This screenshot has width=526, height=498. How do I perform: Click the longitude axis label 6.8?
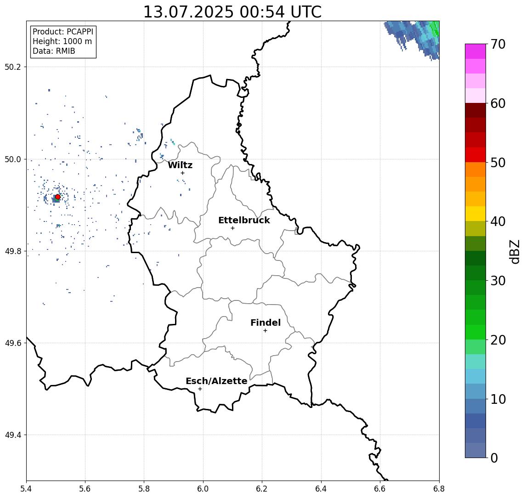click(x=438, y=489)
